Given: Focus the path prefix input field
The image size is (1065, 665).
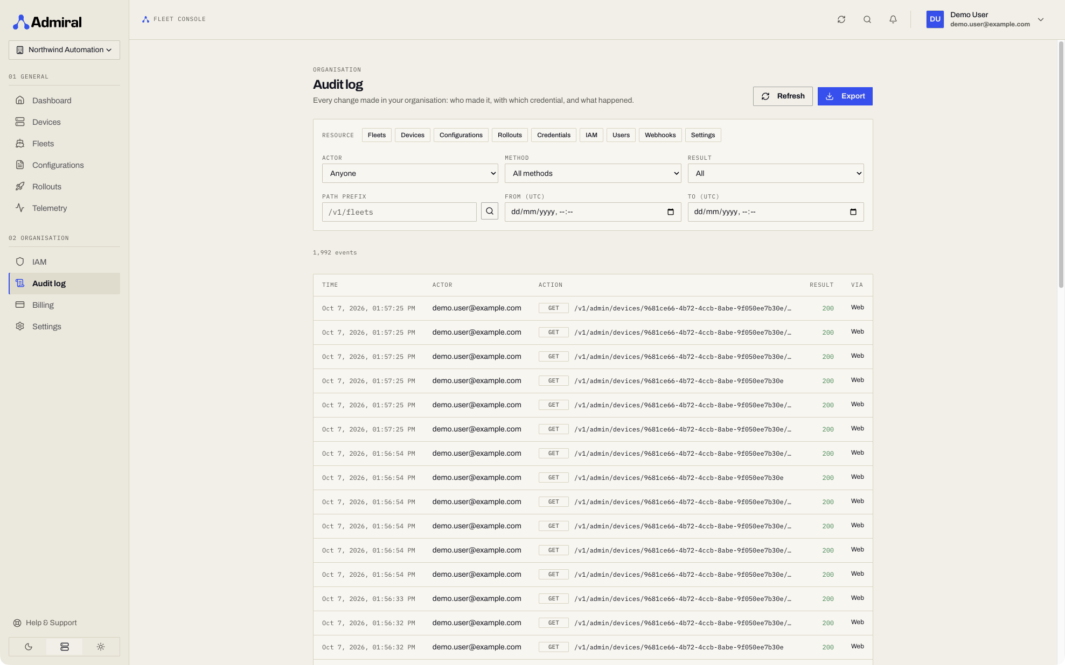Looking at the screenshot, I should 399,212.
